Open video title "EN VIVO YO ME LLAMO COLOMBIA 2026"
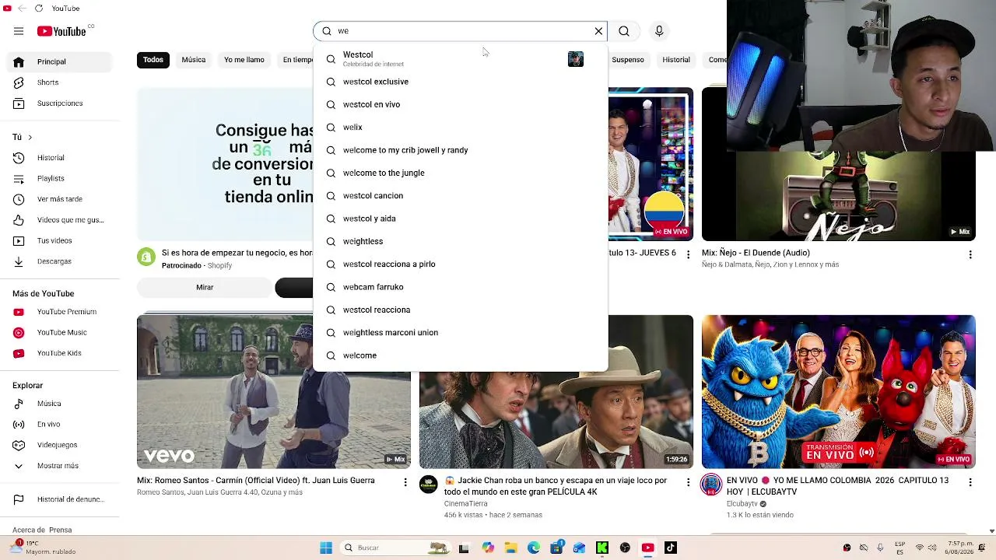The image size is (996, 560). (x=837, y=486)
